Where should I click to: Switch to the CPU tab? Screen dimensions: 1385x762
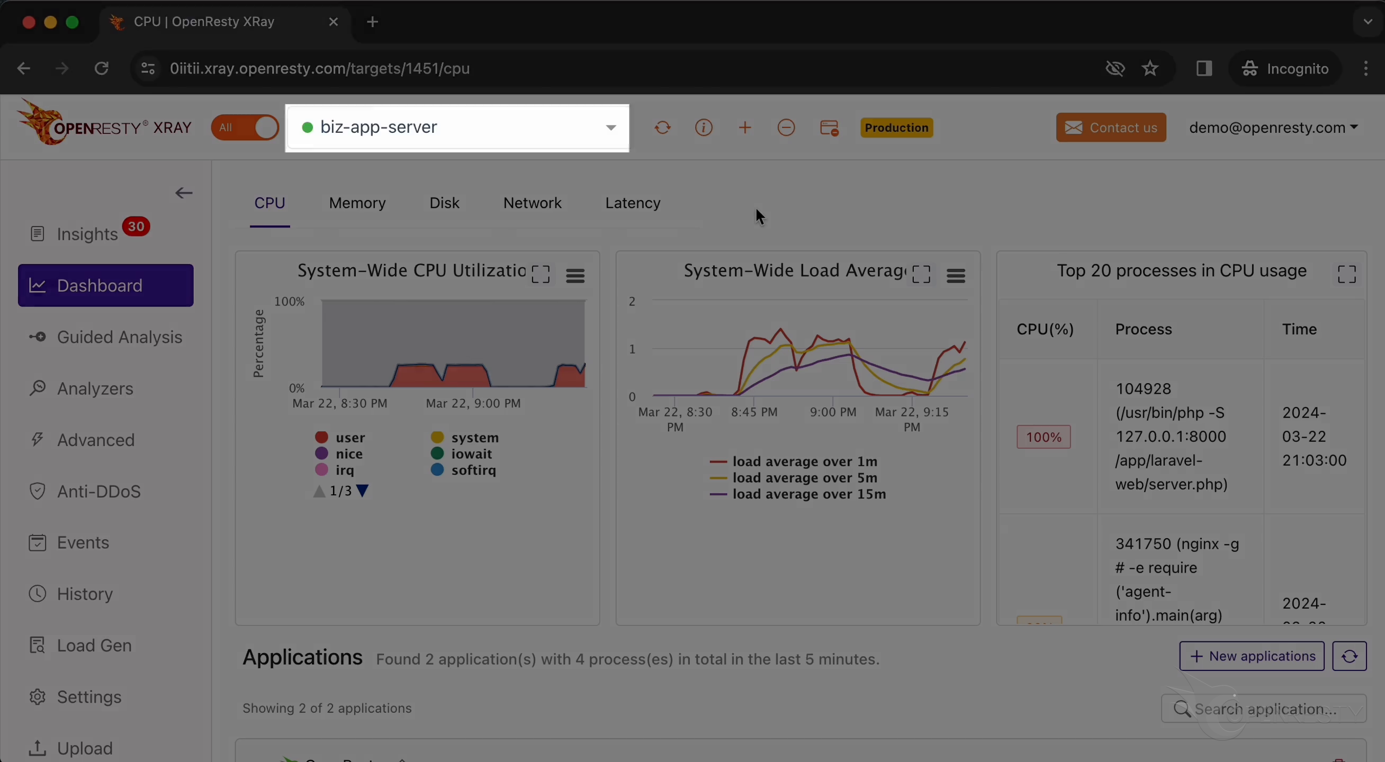point(270,203)
